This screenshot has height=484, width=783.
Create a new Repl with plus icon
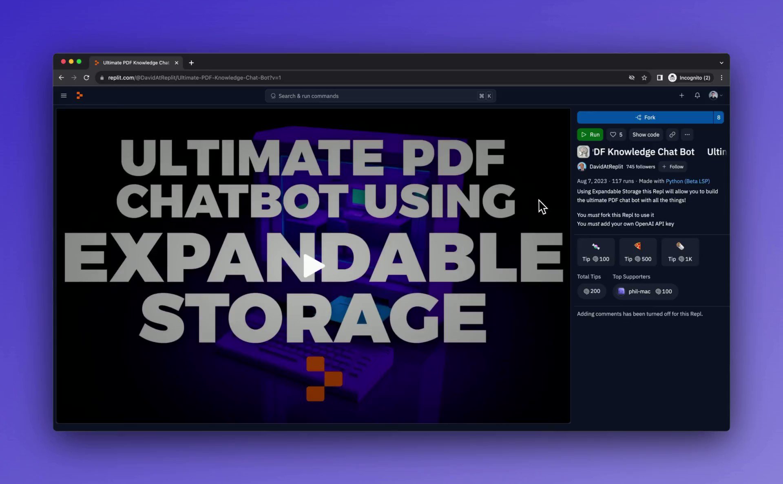point(681,95)
